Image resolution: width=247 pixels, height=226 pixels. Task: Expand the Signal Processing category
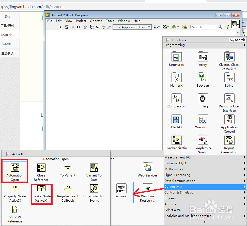pos(205,175)
